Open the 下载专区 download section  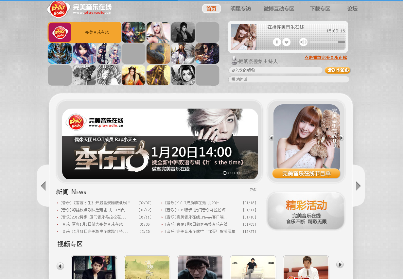coord(320,9)
